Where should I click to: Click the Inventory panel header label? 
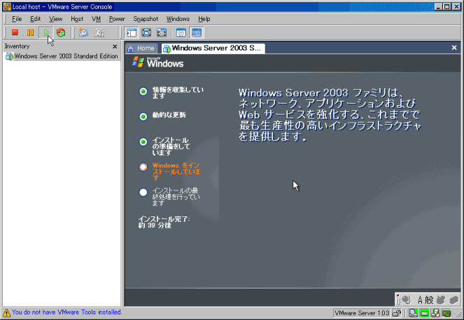click(17, 46)
